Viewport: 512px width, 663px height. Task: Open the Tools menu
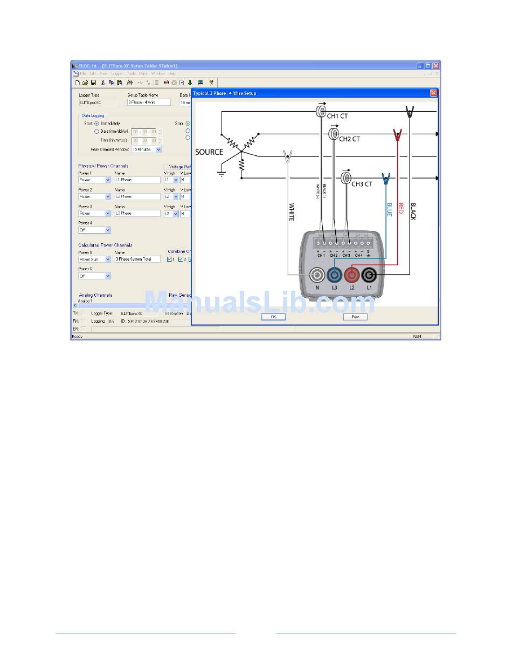(x=131, y=73)
